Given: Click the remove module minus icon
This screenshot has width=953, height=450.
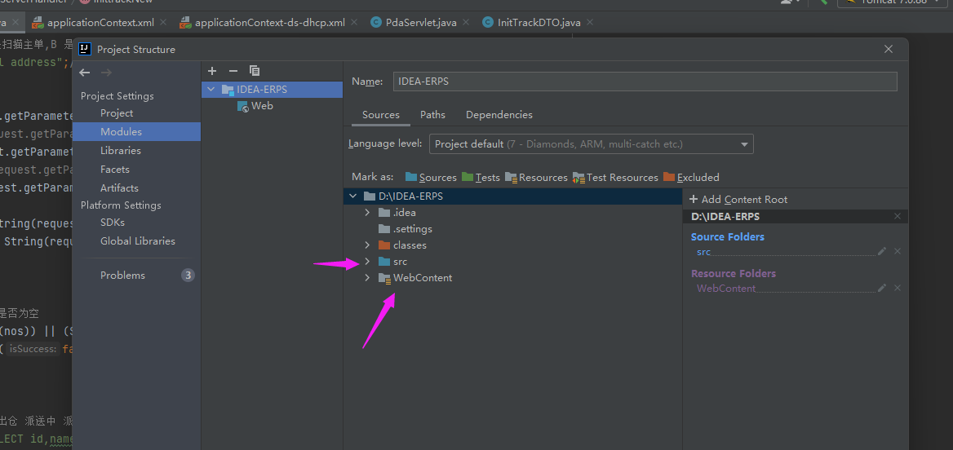Looking at the screenshot, I should point(233,71).
